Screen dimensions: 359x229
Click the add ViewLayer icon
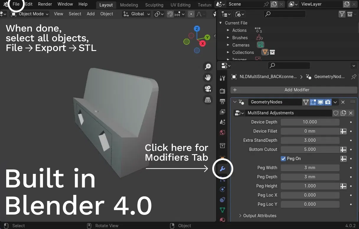click(347, 4)
